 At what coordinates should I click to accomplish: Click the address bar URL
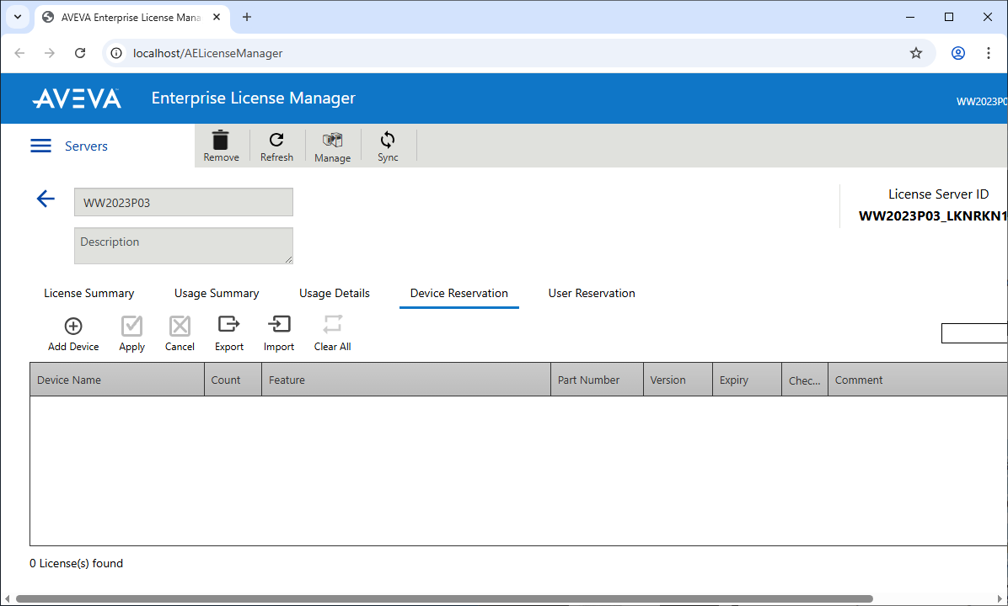207,53
